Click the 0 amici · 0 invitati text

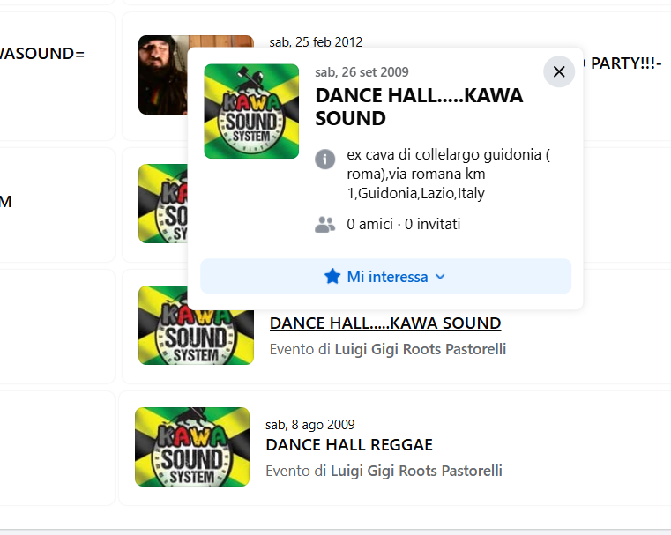(x=404, y=225)
